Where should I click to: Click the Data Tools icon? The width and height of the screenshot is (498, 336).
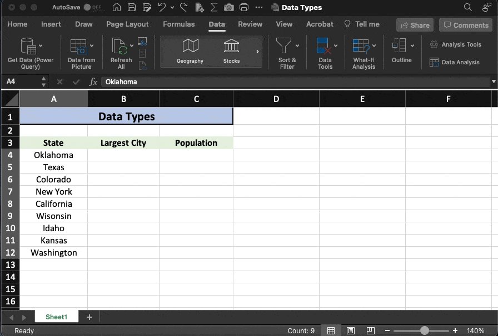click(324, 45)
